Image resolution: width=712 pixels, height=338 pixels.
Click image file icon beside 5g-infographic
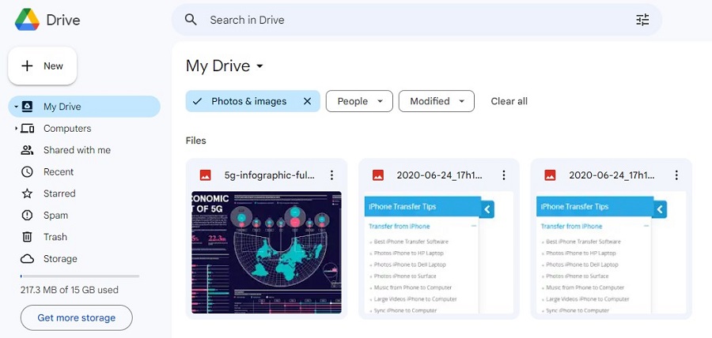tap(205, 175)
